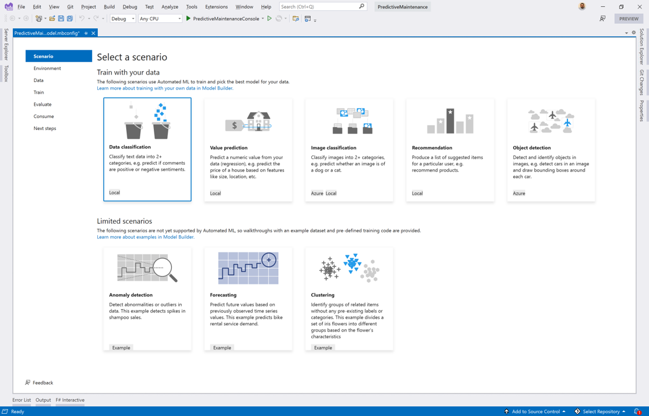Click the Save All toolbar icon

point(70,18)
